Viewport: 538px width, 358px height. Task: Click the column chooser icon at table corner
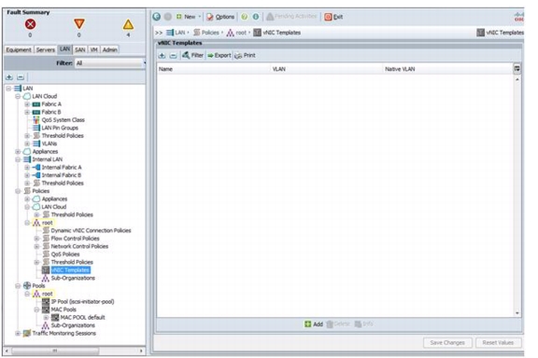tap(517, 68)
